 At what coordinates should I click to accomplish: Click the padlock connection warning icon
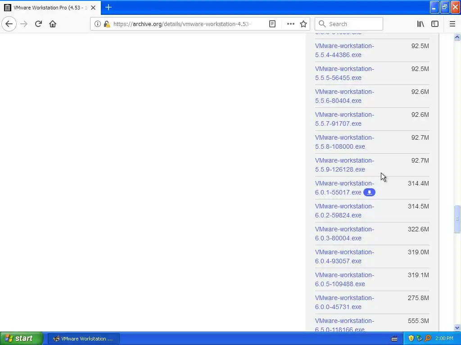(x=107, y=24)
